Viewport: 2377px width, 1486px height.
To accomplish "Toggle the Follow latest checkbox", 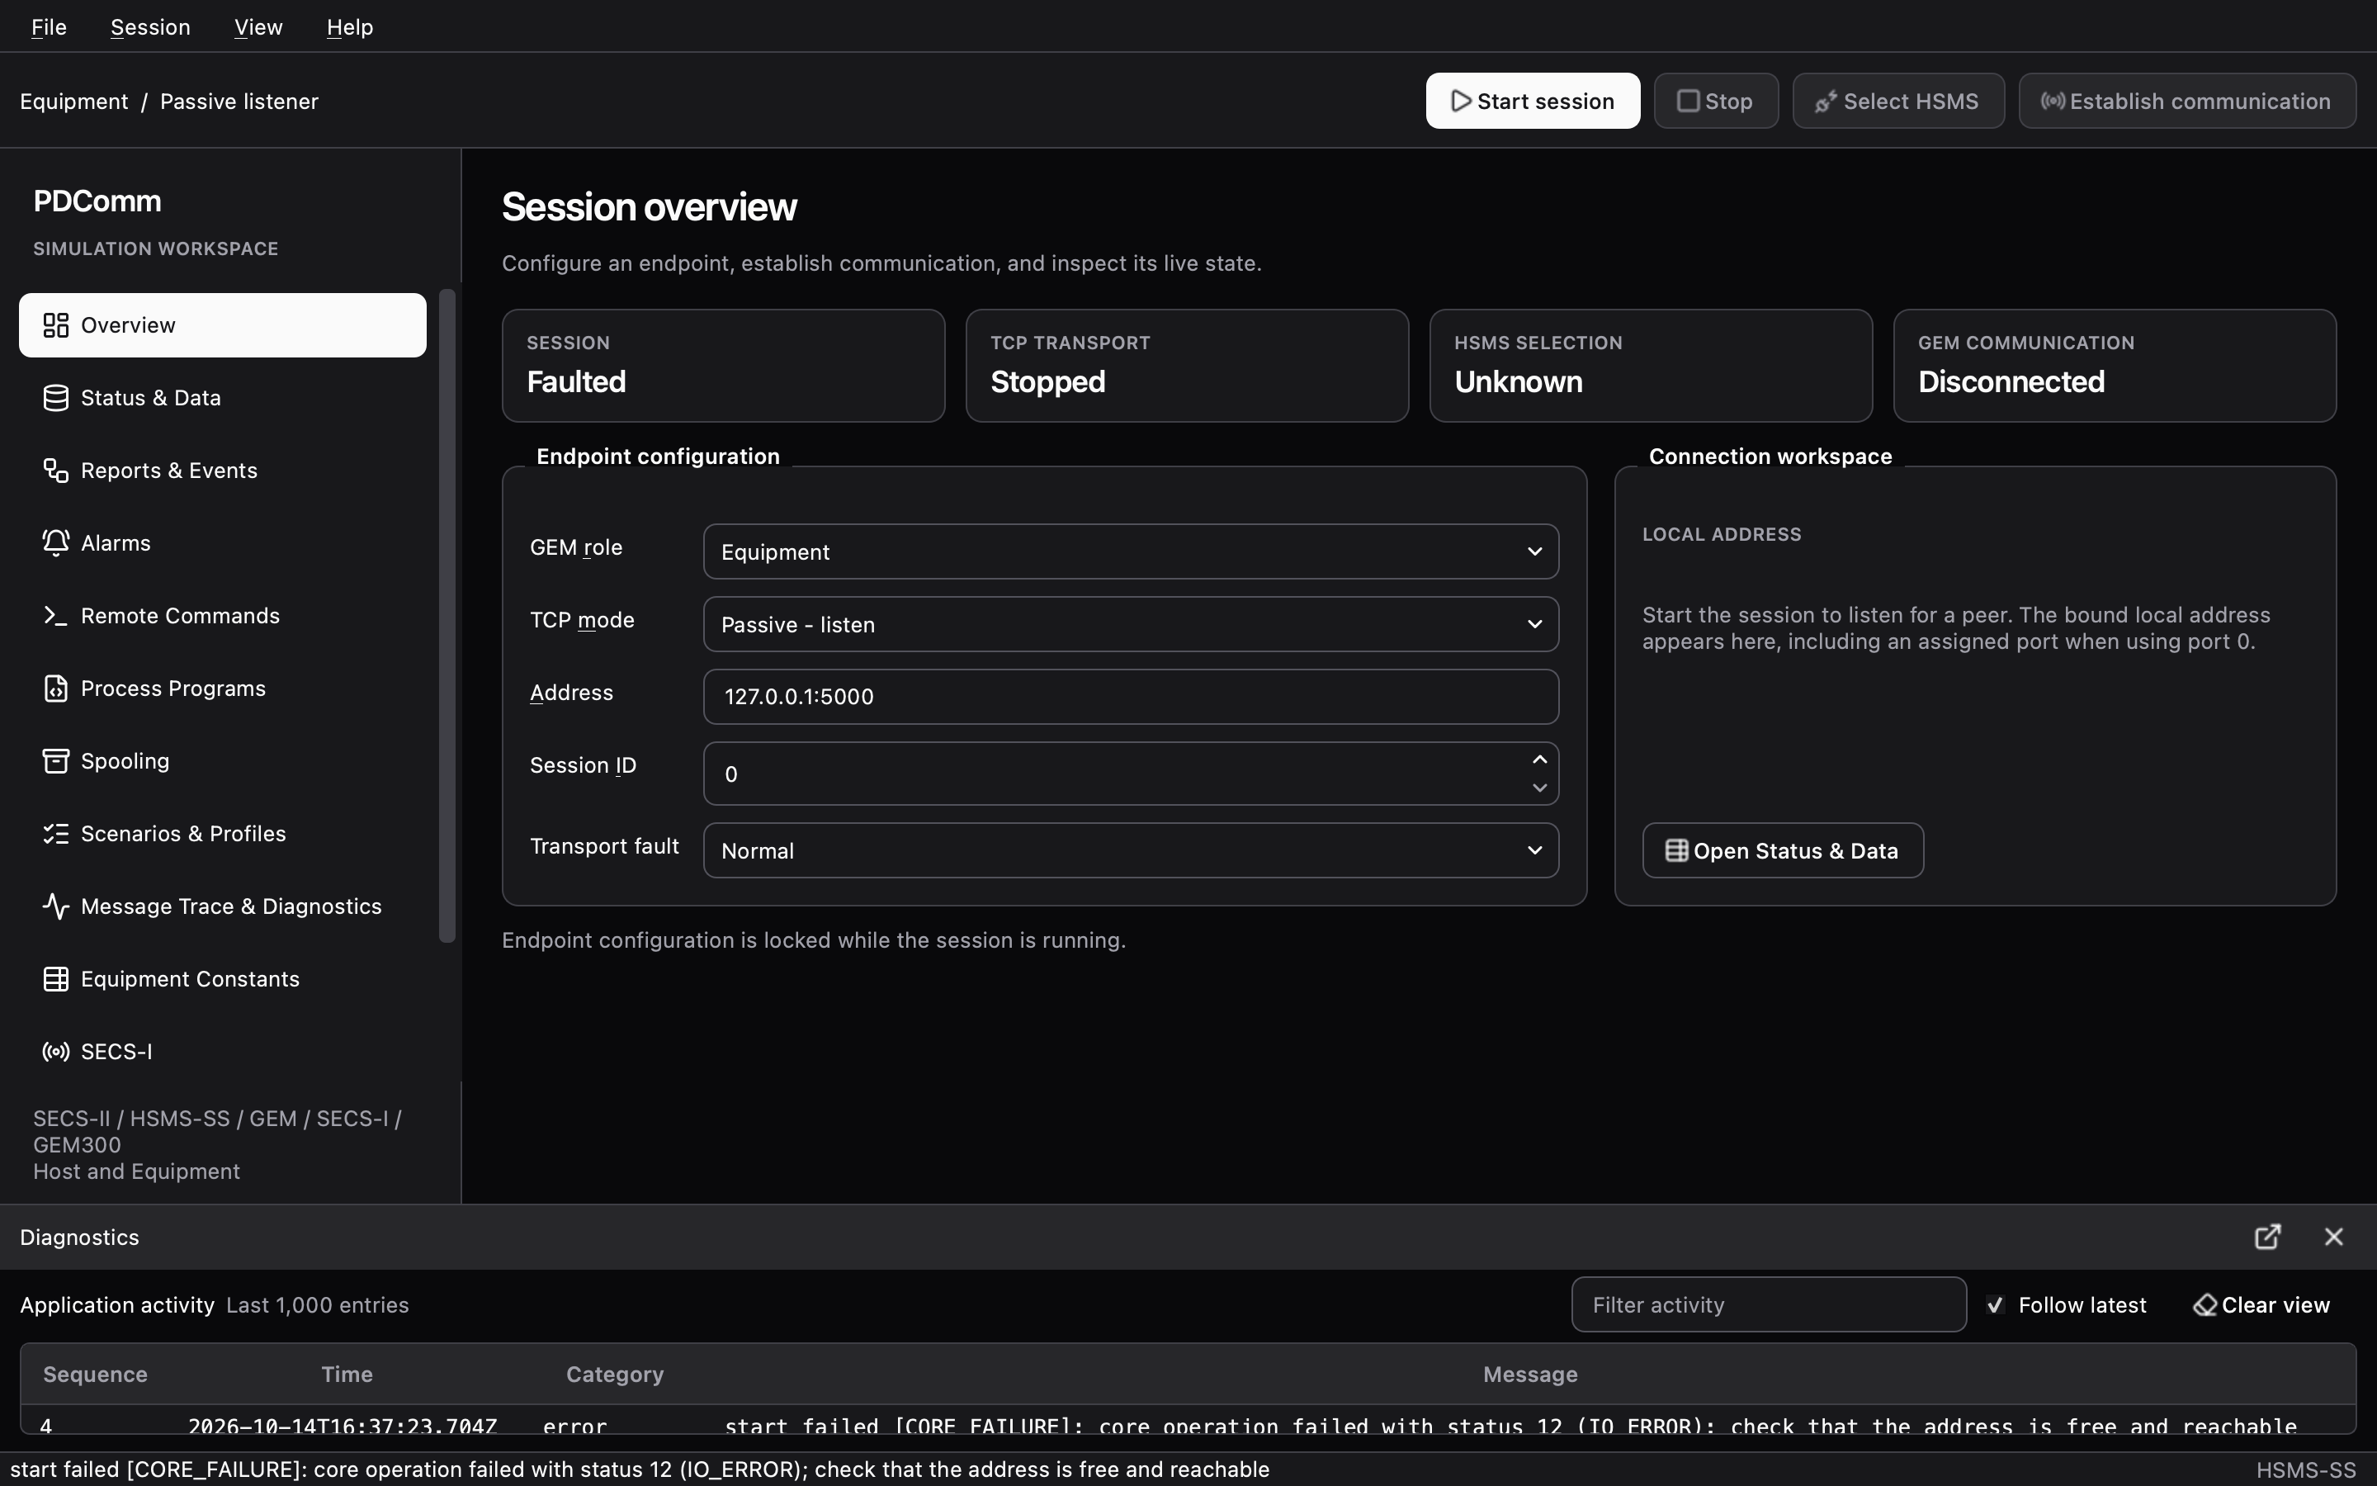I will [1995, 1305].
